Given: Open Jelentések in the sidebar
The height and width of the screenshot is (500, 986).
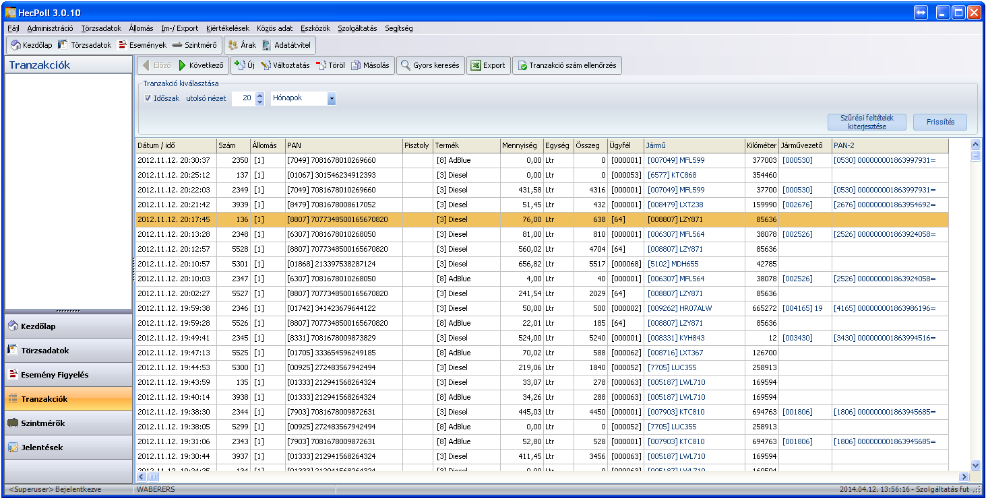Looking at the screenshot, I should pos(68,448).
